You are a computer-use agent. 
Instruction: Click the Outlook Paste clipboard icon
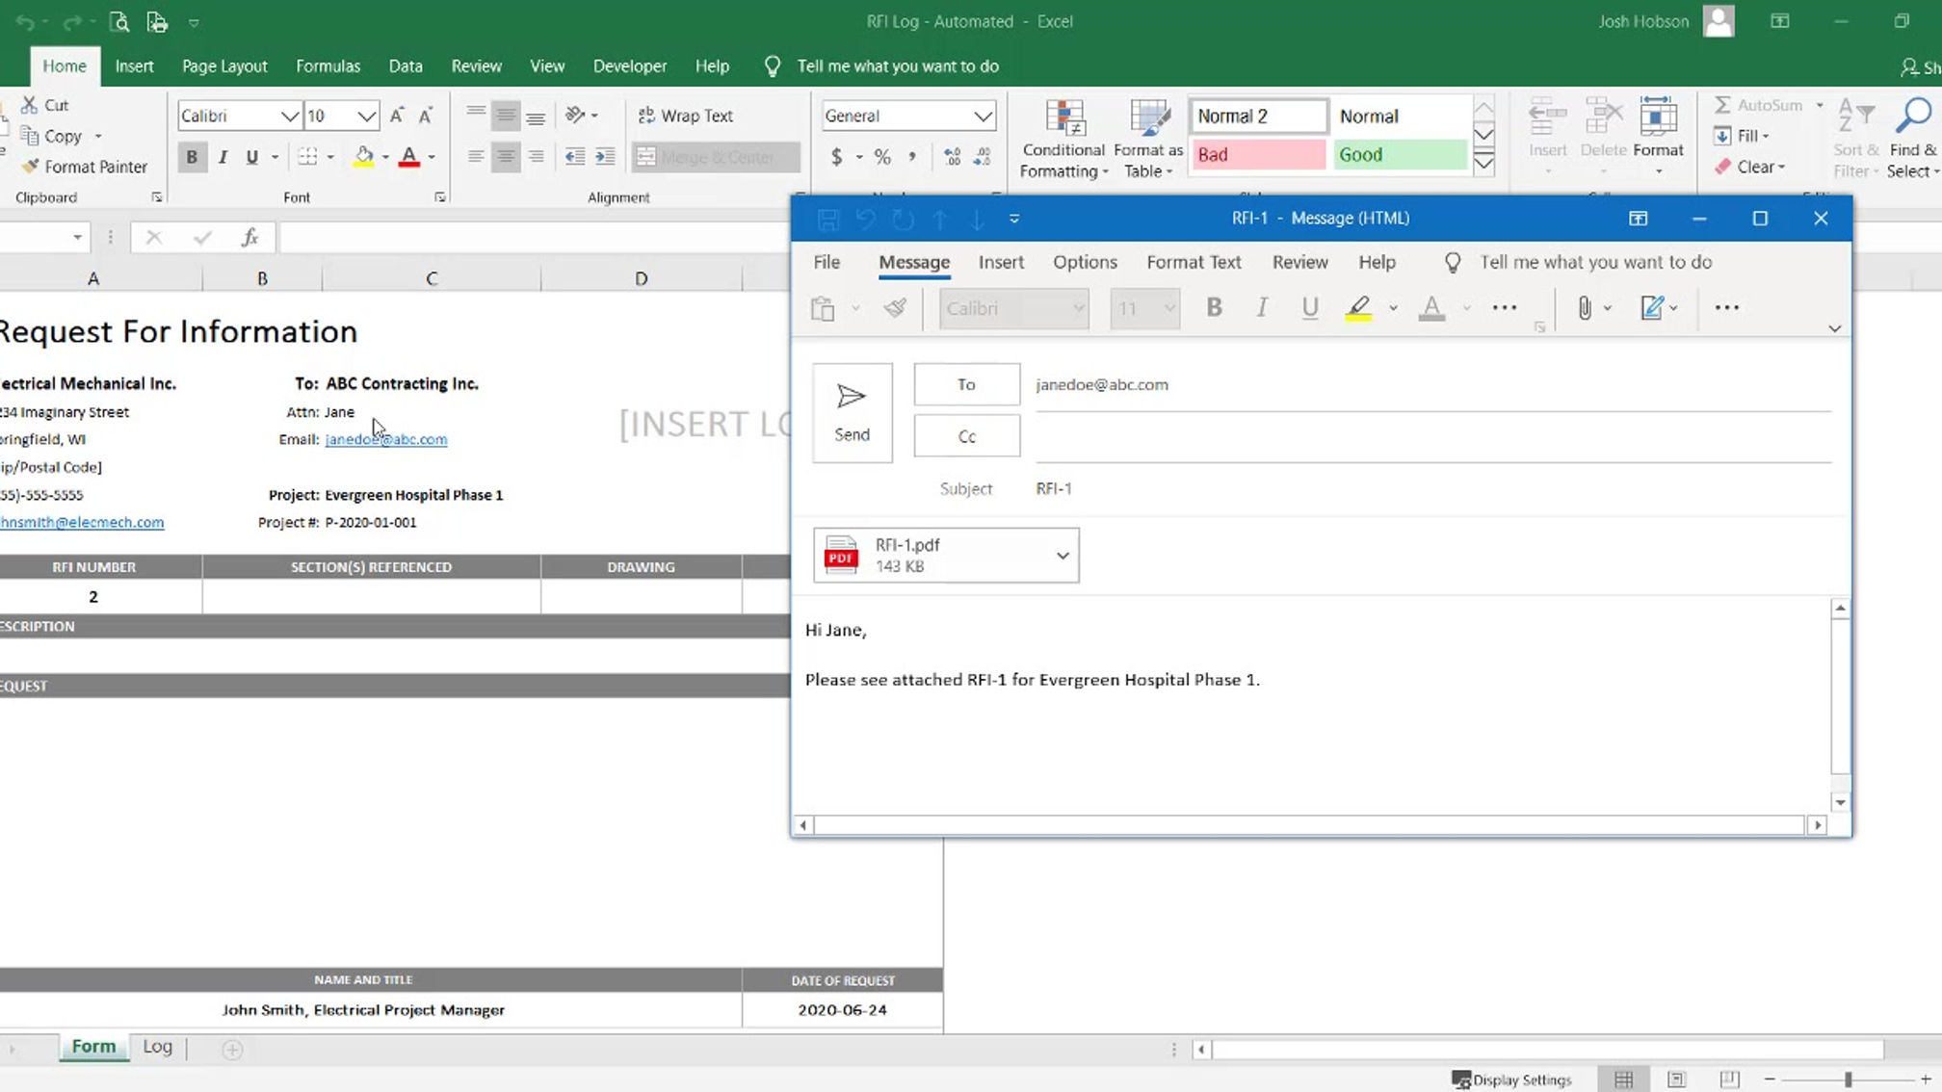(x=823, y=308)
